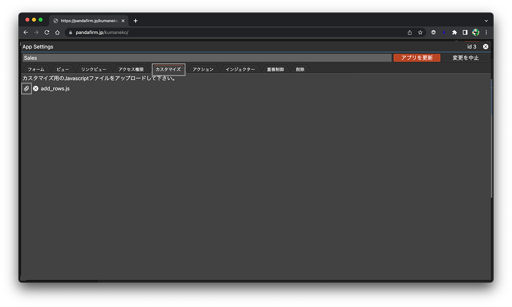Open a new browser tab
This screenshot has height=307, width=512.
coord(136,21)
